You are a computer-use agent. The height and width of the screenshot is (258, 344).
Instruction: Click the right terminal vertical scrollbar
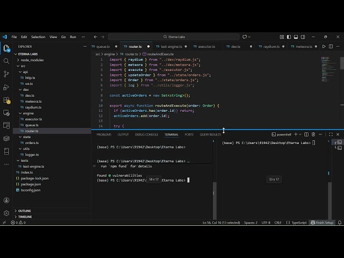329,200
